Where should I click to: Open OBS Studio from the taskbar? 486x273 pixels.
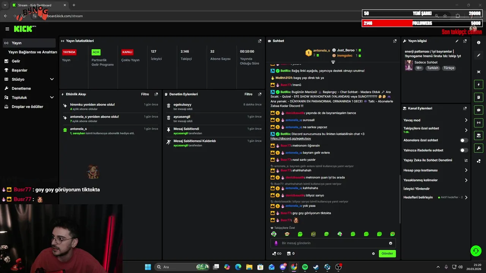(x=338, y=267)
